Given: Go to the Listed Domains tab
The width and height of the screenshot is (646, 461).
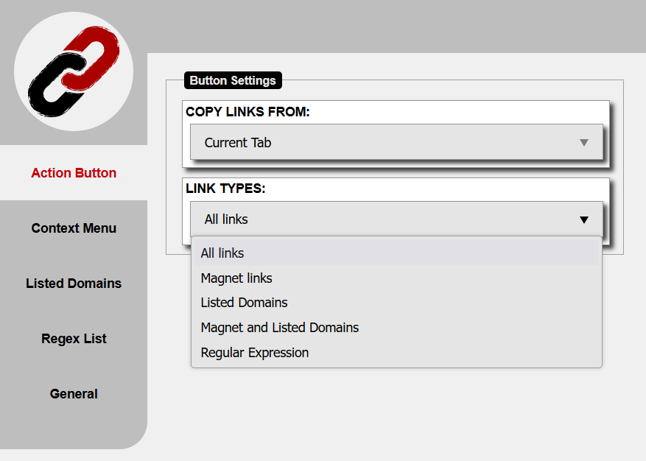Looking at the screenshot, I should point(74,284).
